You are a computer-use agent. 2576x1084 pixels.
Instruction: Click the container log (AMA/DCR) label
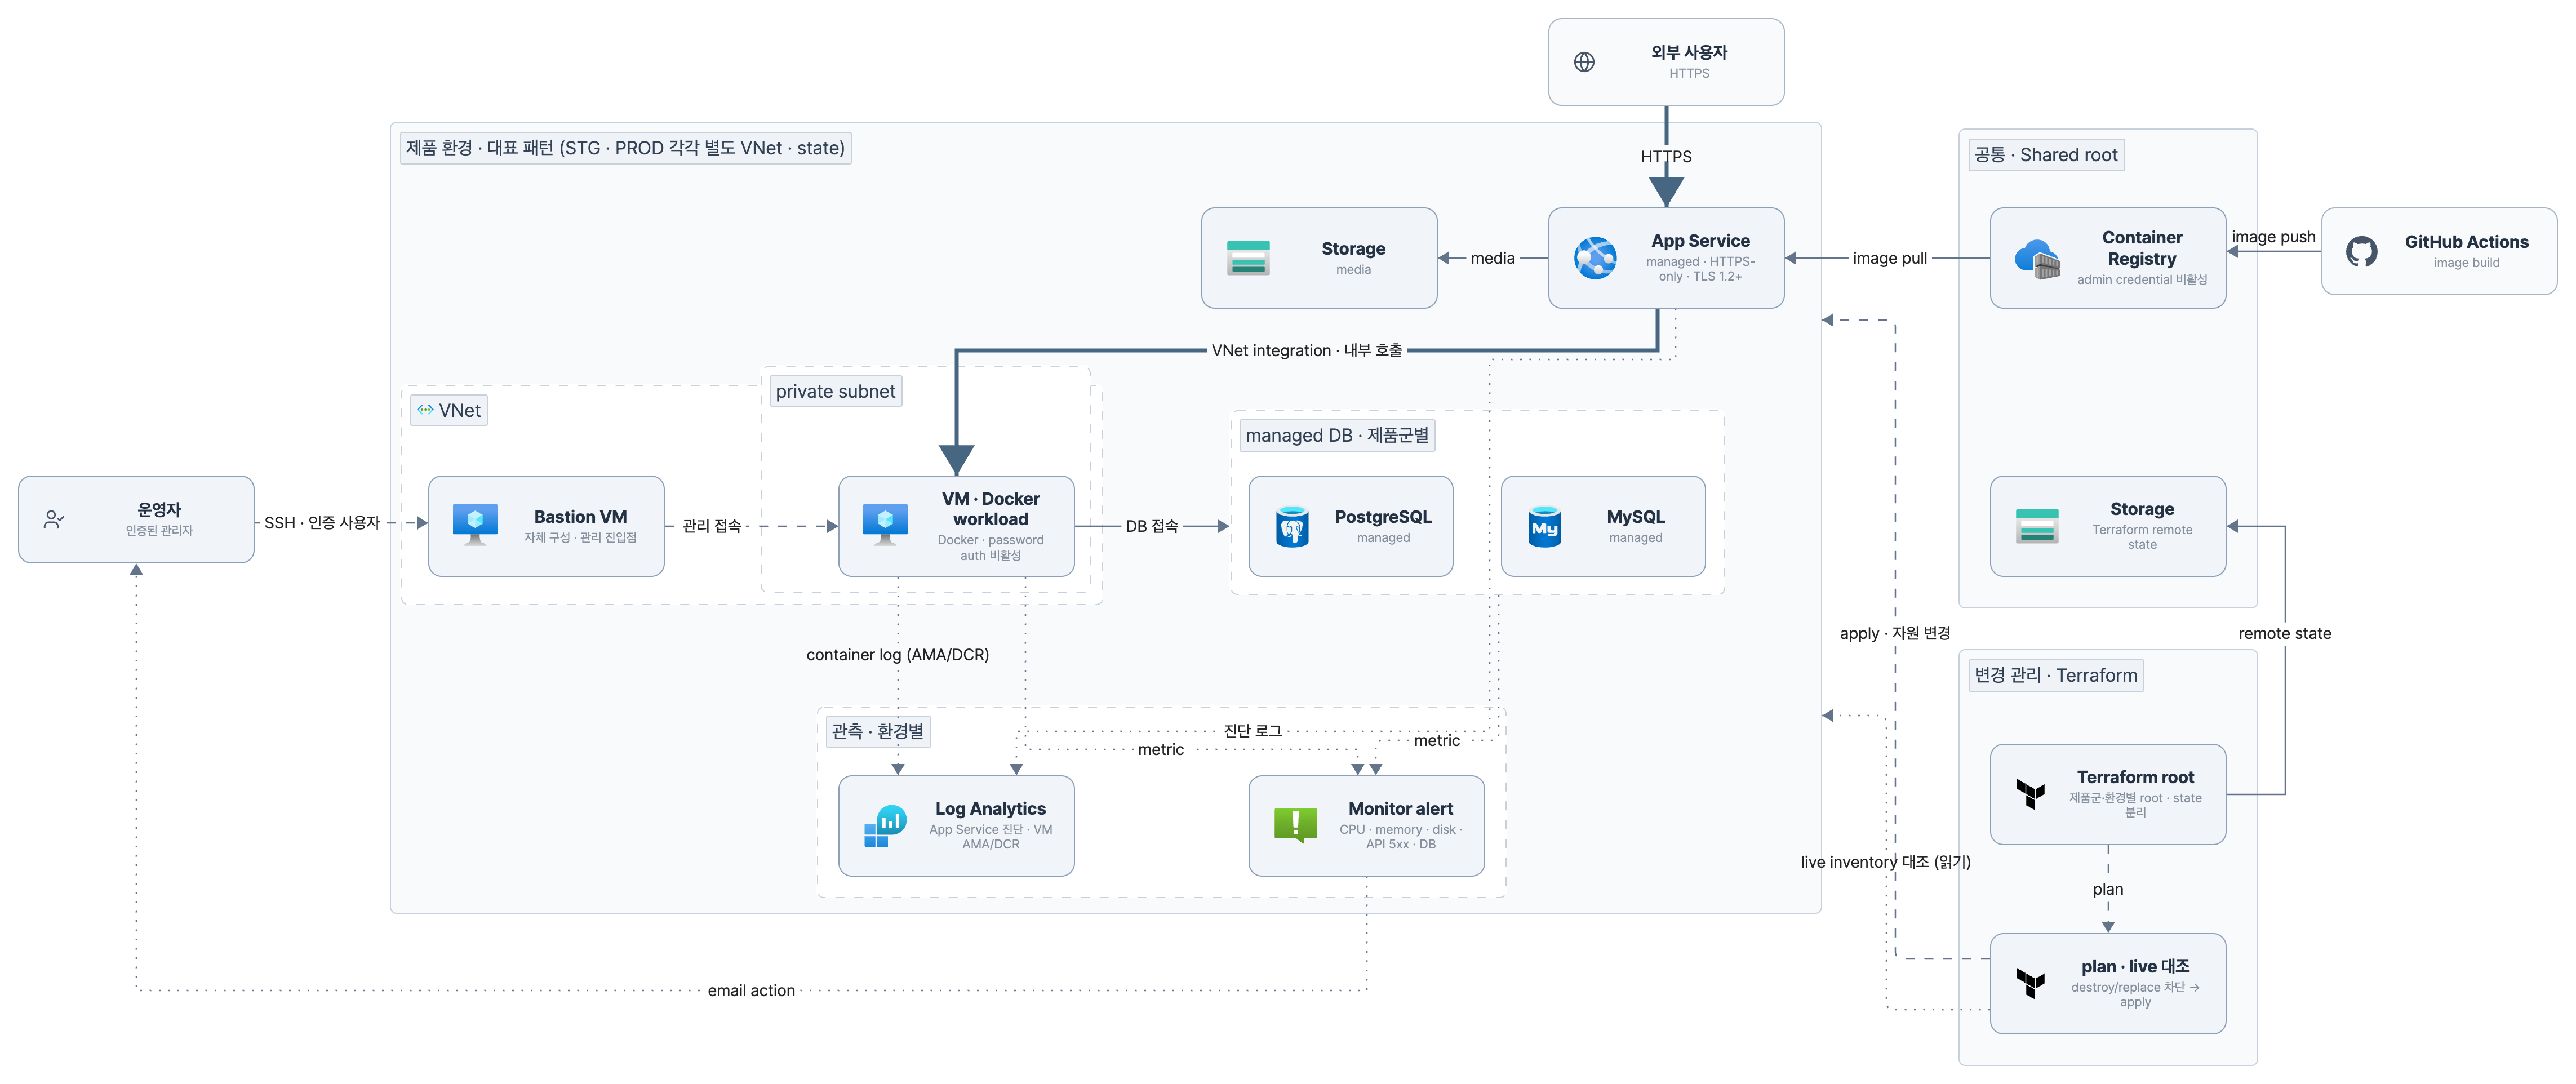[x=897, y=655]
